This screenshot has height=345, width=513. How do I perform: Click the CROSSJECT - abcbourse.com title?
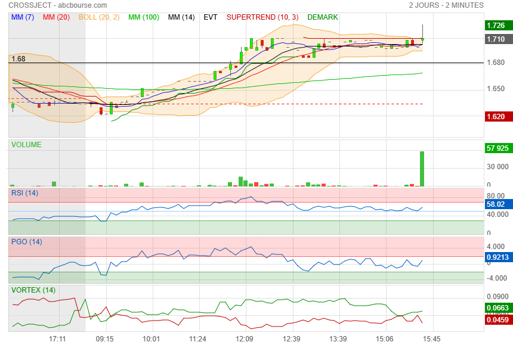58,5
